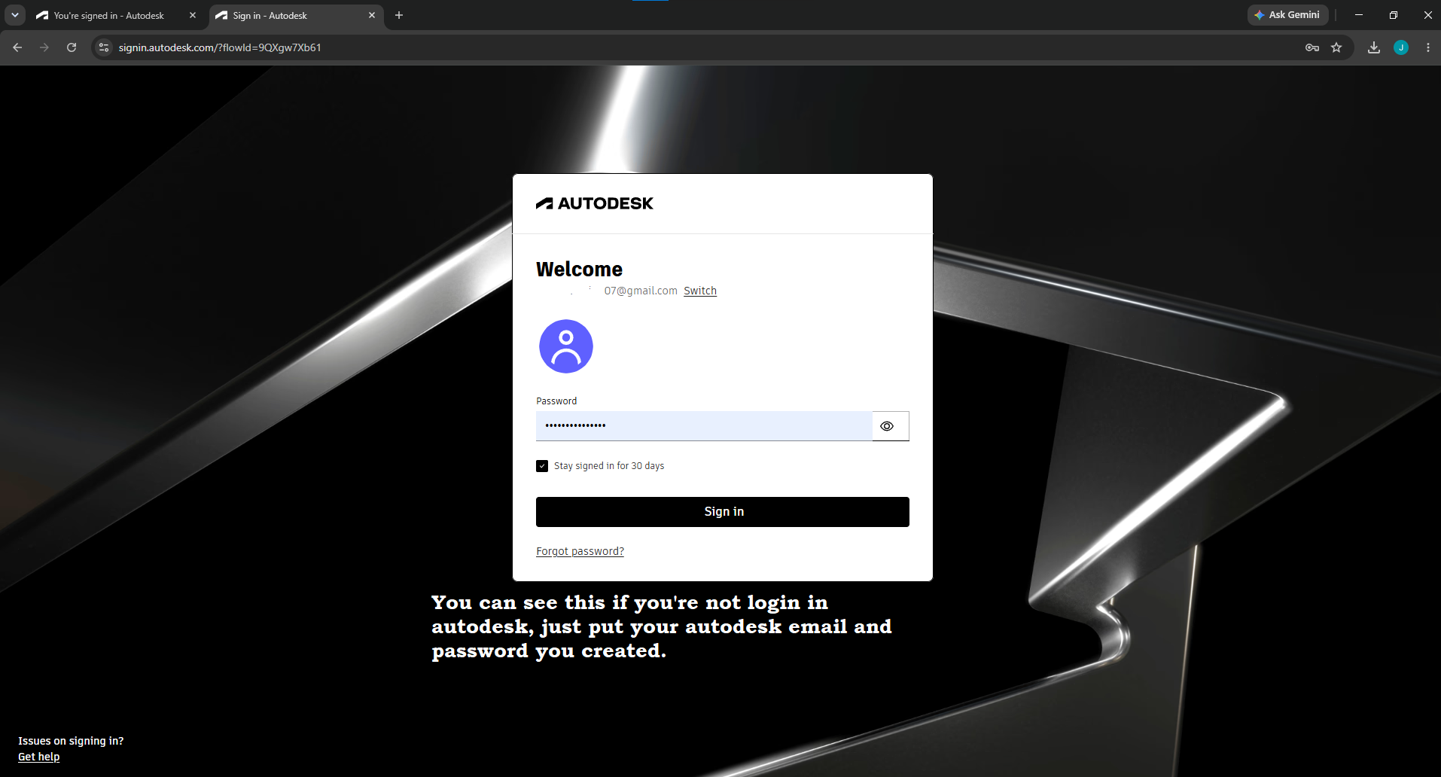Open the Chrome profile J avatar

pos(1401,47)
